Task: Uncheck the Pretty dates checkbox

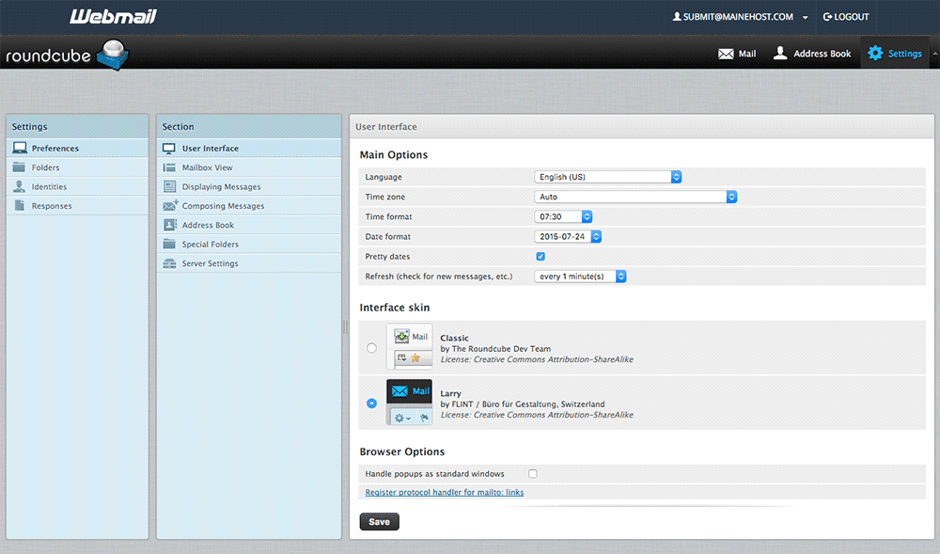Action: coord(540,256)
